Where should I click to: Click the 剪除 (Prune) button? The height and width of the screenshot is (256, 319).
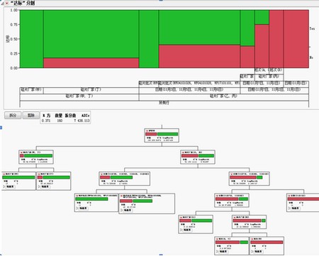tap(31, 116)
